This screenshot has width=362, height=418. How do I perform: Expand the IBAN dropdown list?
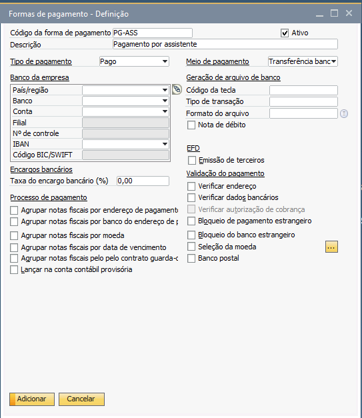pos(125,144)
